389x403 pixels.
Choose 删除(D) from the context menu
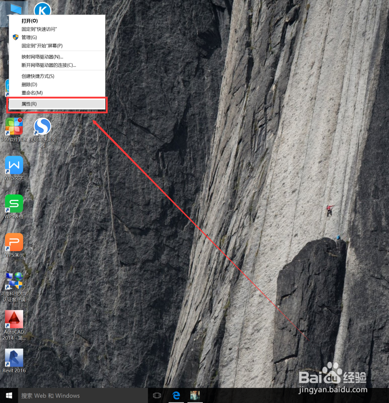pyautogui.click(x=57, y=84)
